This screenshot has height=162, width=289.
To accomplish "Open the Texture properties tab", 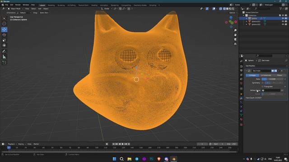I will coord(241,125).
